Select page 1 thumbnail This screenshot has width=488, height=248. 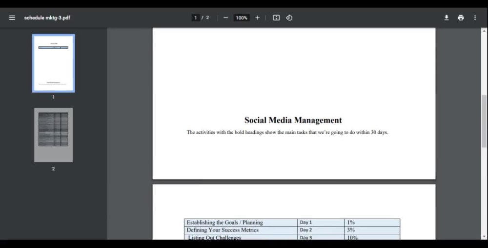54,63
